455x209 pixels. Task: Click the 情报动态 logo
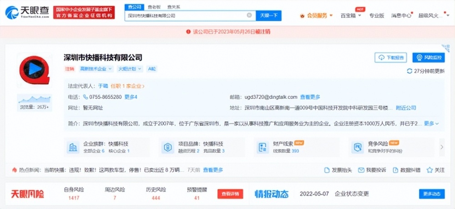click(x=272, y=194)
